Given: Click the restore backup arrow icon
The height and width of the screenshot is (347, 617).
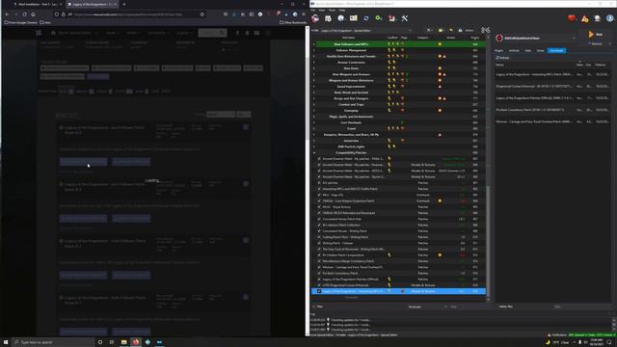Looking at the screenshot, I should pyautogui.click(x=451, y=30).
